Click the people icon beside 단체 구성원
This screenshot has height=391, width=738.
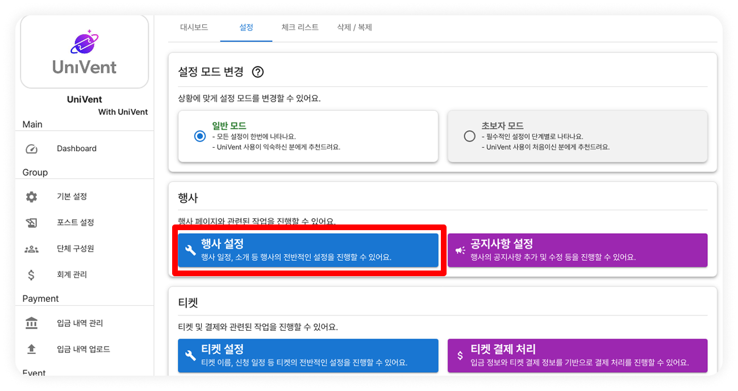point(31,249)
